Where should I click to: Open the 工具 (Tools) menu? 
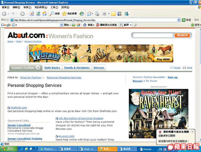pyautogui.click(x=54, y=7)
